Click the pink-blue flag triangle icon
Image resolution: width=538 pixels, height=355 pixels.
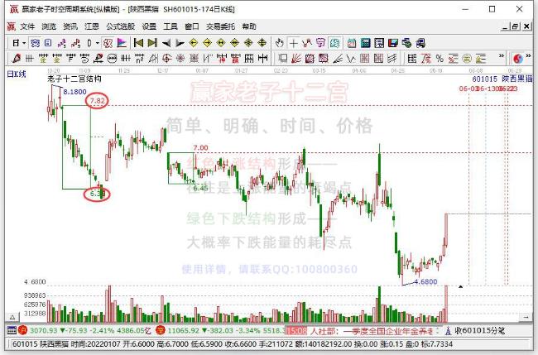[122, 43]
